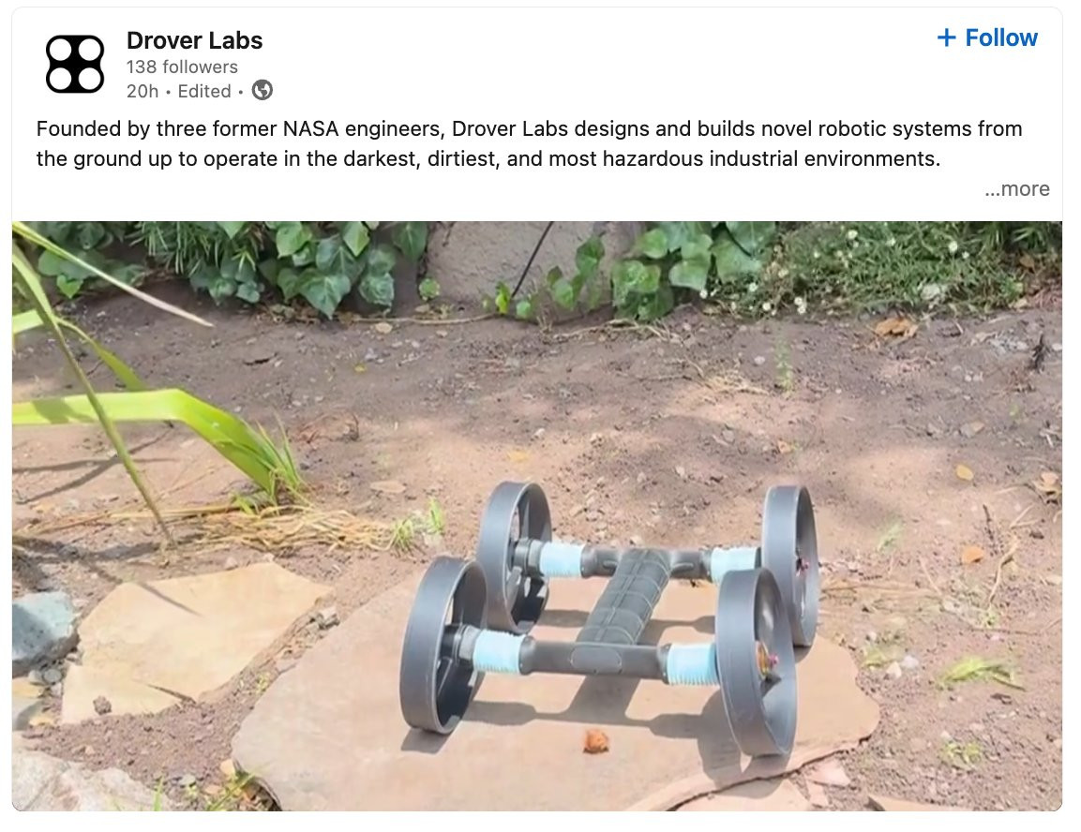Click the small orange pebble on the stone

coord(596,742)
